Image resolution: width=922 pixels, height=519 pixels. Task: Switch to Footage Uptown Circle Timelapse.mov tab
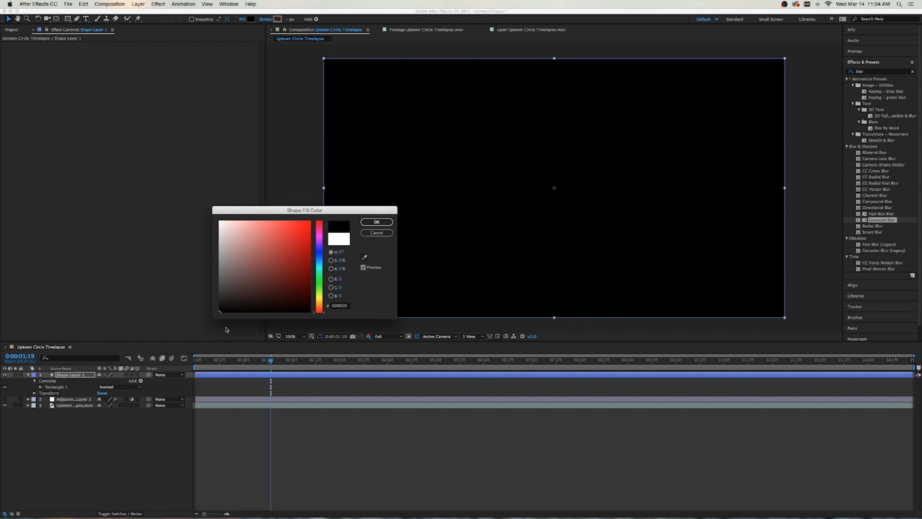(426, 30)
